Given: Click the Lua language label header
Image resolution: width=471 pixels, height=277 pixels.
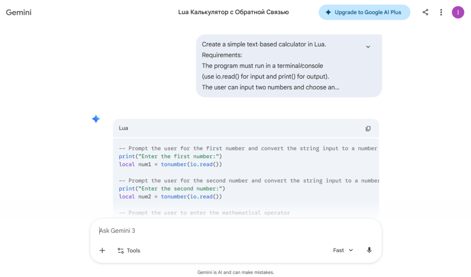Looking at the screenshot, I should pos(123,128).
